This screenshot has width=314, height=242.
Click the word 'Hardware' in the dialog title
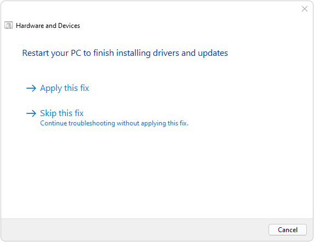[30, 26]
